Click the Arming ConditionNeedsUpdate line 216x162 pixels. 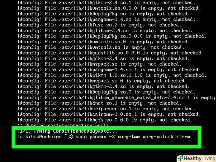tap(67, 131)
